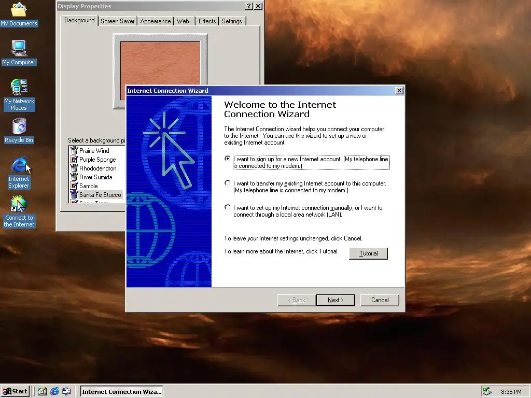
Task: Select the My Computer desktop icon
Action: click(x=19, y=53)
